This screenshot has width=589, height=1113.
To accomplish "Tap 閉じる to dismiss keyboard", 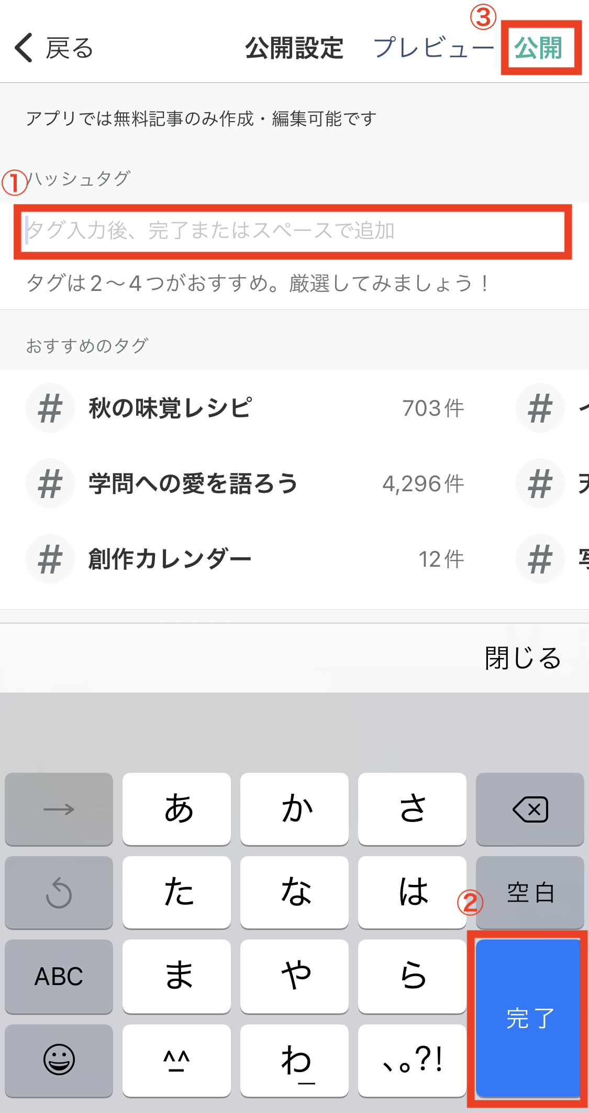I will click(x=523, y=658).
